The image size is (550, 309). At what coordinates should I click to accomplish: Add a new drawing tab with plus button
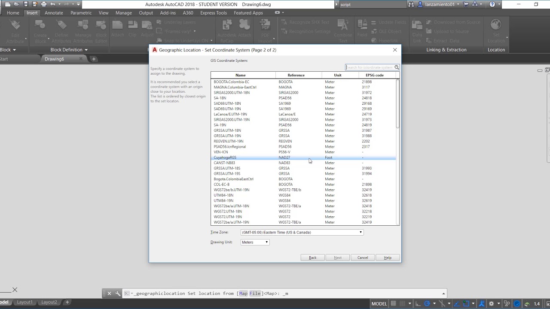coord(94,59)
